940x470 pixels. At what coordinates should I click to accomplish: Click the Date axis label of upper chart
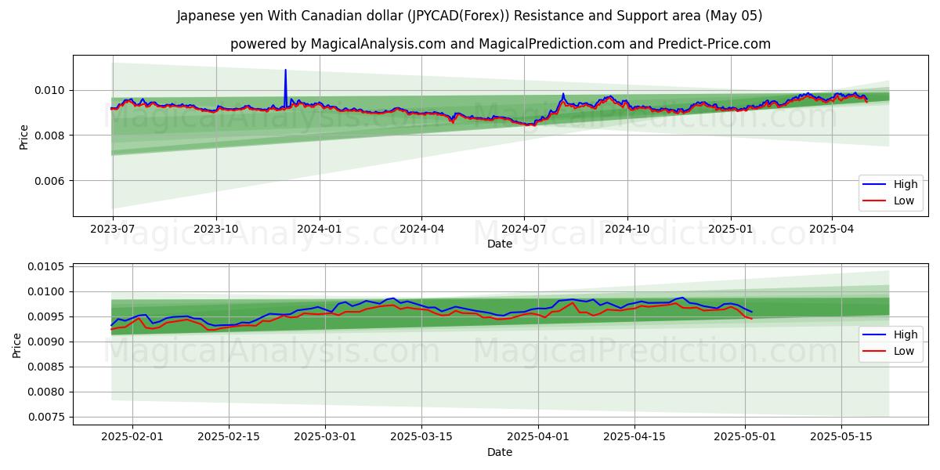(x=500, y=244)
